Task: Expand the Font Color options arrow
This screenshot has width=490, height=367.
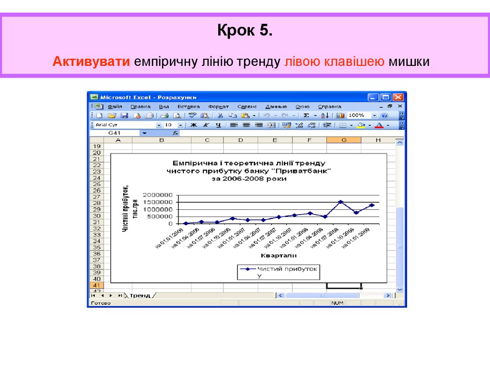Action: tap(388, 125)
